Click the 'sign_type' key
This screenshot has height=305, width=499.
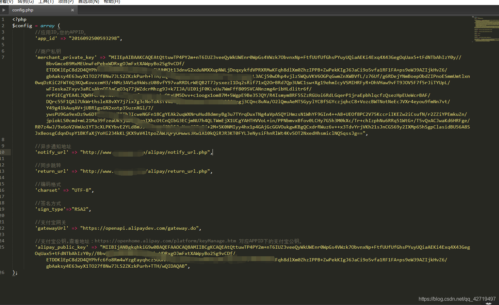point(50,209)
